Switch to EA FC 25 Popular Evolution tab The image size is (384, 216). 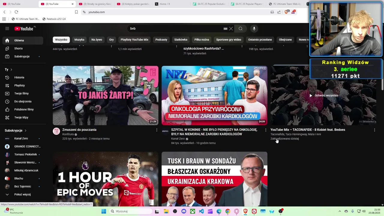coord(208,4)
